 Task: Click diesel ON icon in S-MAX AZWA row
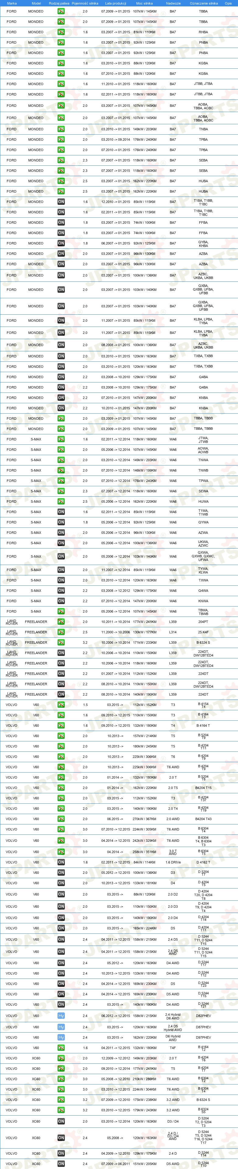click(61, 533)
